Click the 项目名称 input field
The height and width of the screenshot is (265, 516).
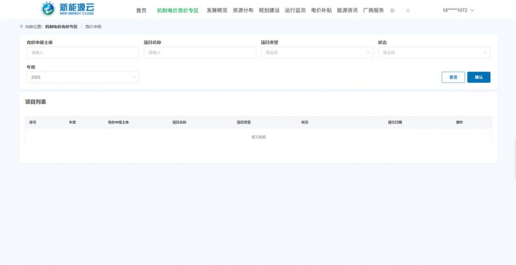tap(200, 53)
